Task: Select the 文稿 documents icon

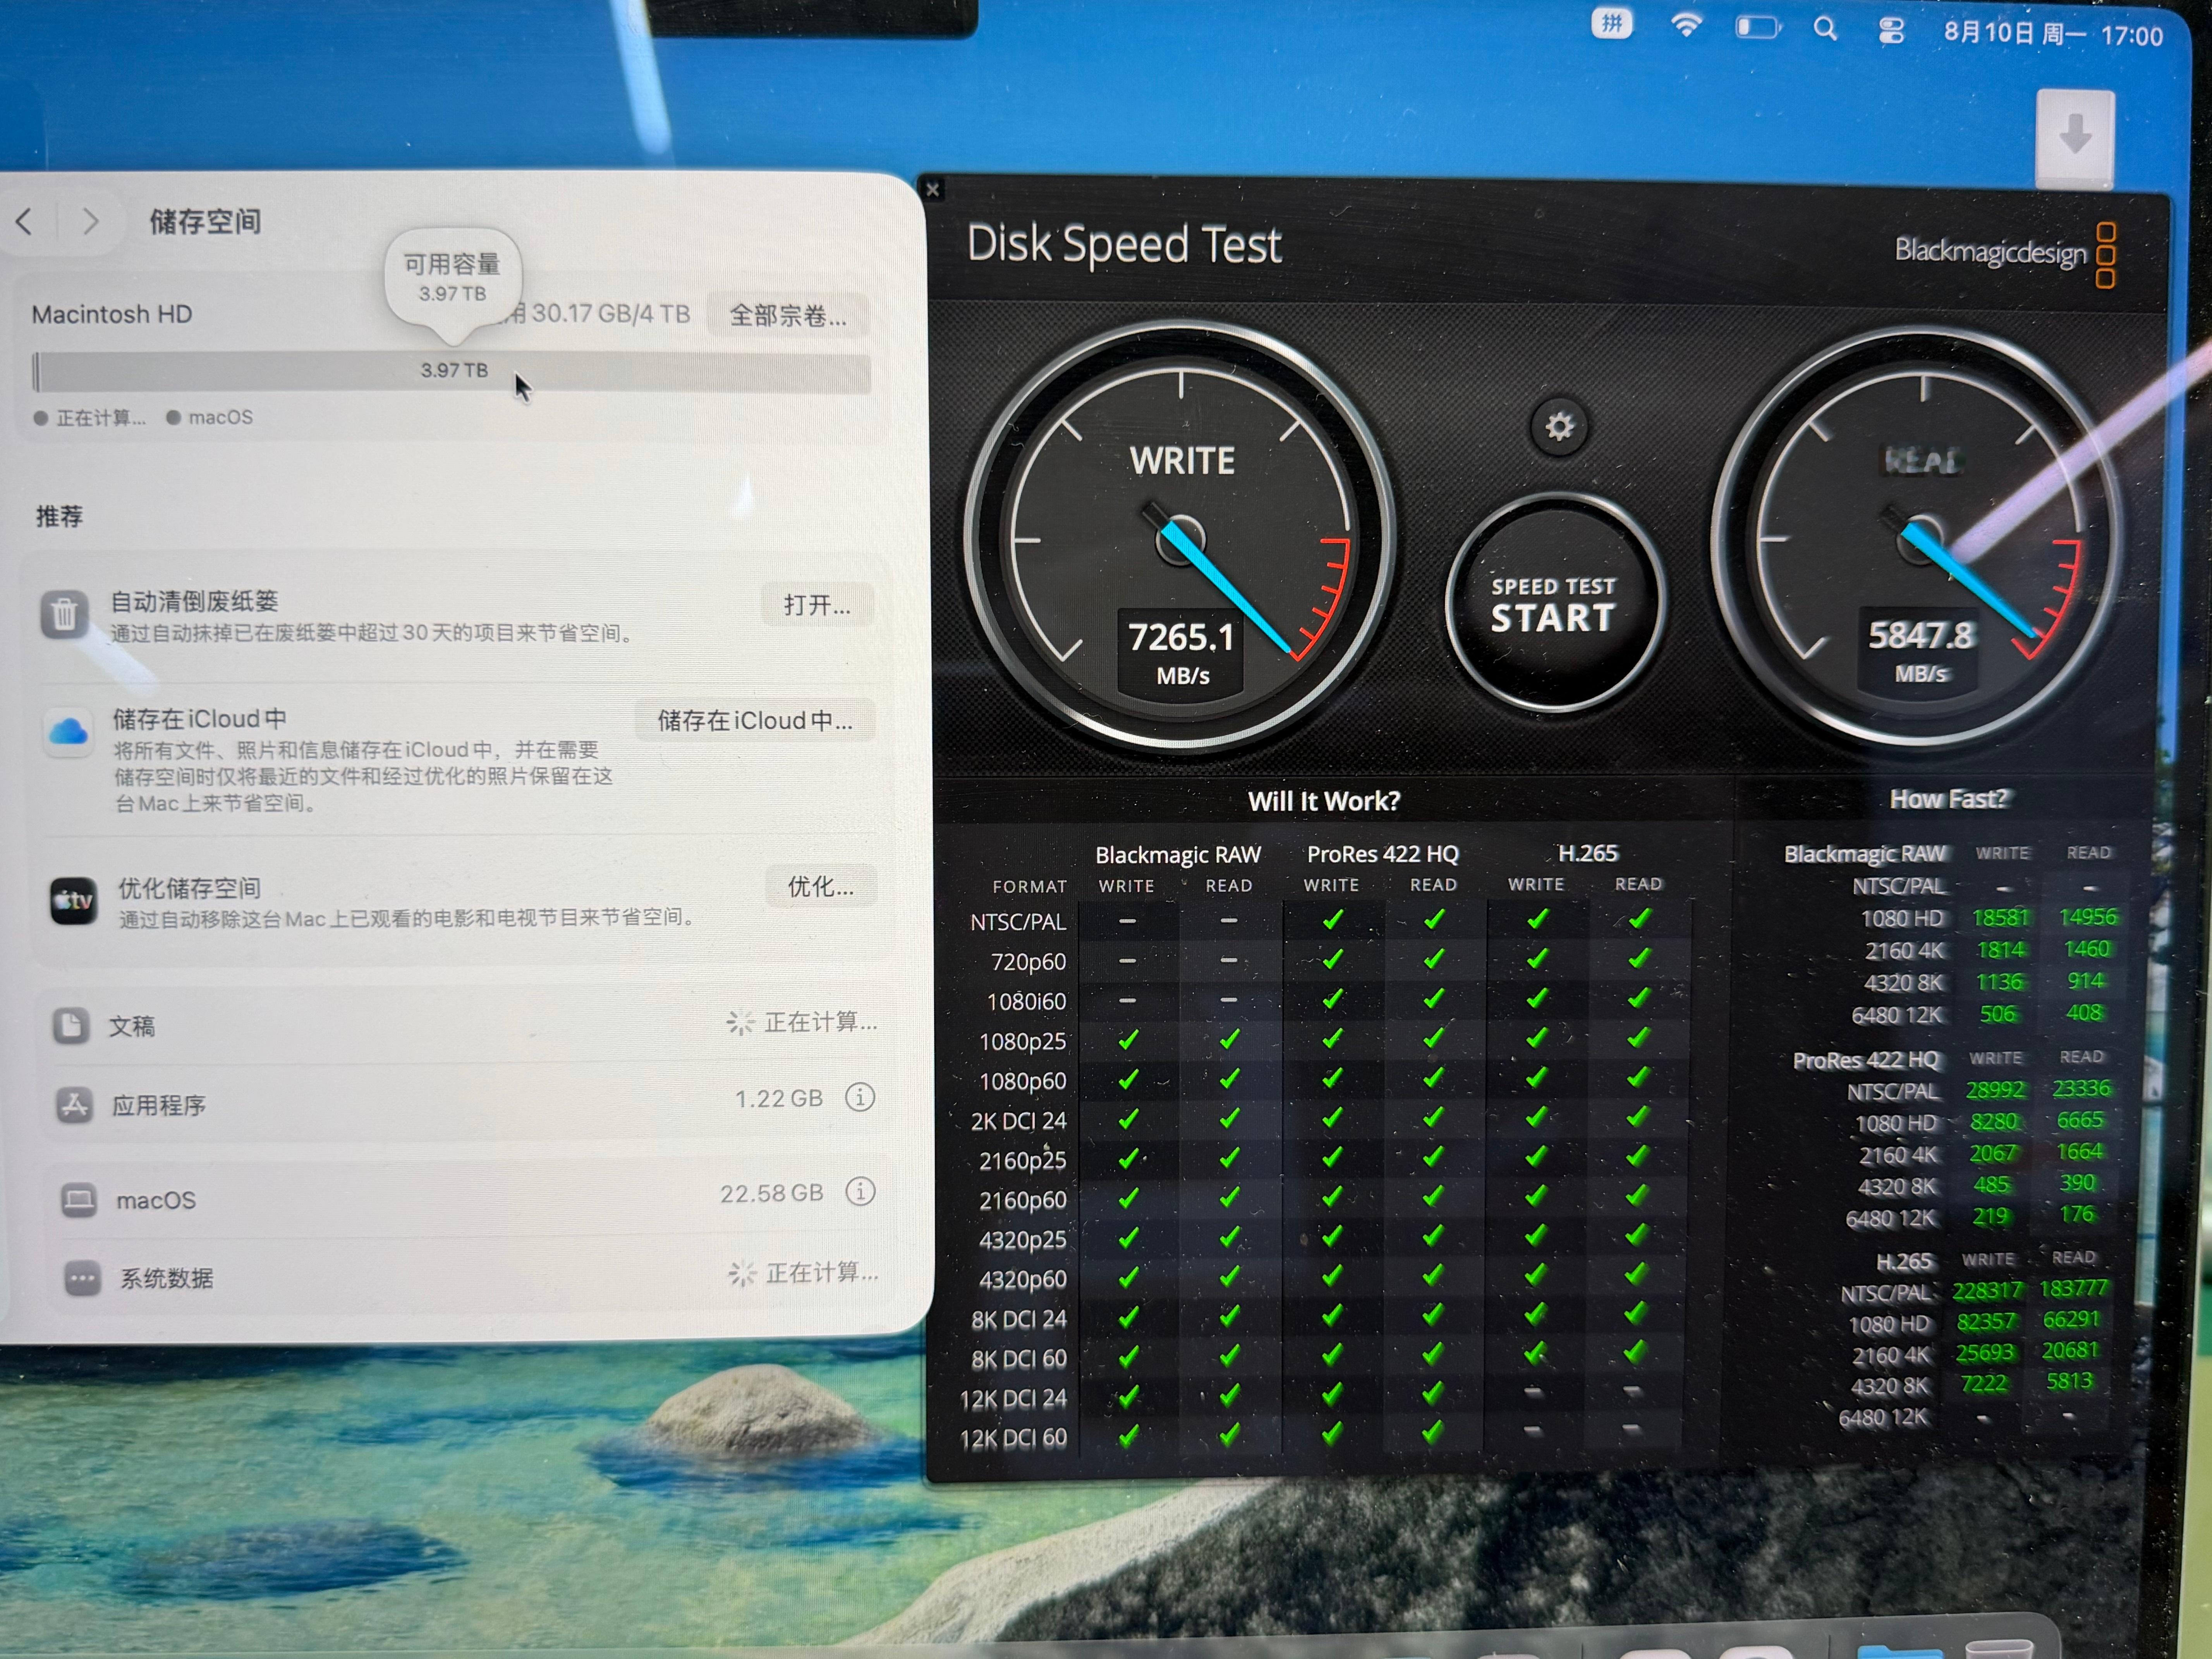Action: pos(71,1025)
